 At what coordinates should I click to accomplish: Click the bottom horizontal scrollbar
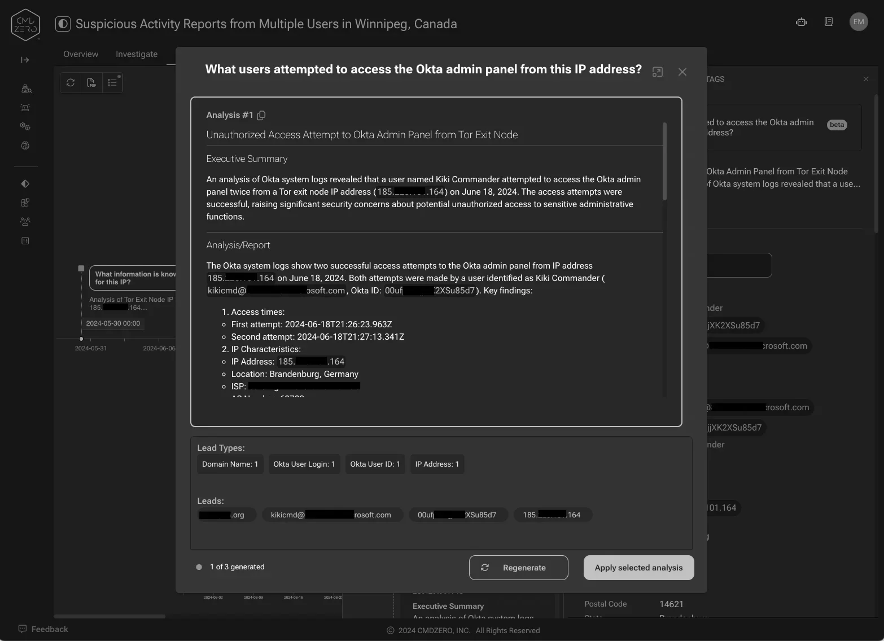[x=110, y=616]
